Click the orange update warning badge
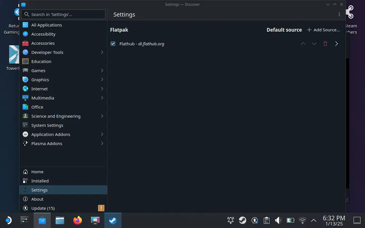Screen dimensions: 365x228 101,208
